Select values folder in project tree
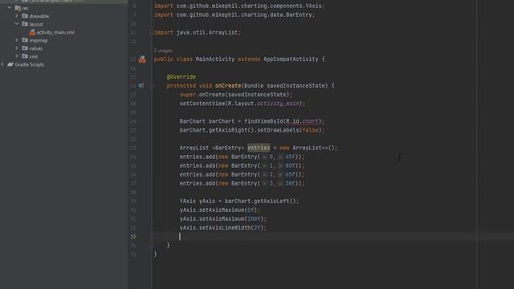Screen dimensions: 514x289 (x=36, y=48)
